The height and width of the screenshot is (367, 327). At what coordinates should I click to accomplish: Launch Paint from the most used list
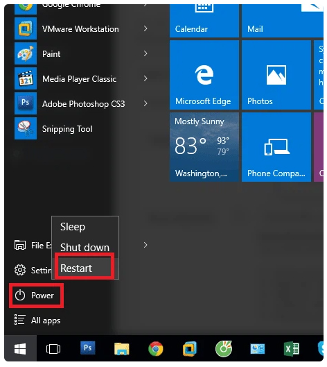80,53
